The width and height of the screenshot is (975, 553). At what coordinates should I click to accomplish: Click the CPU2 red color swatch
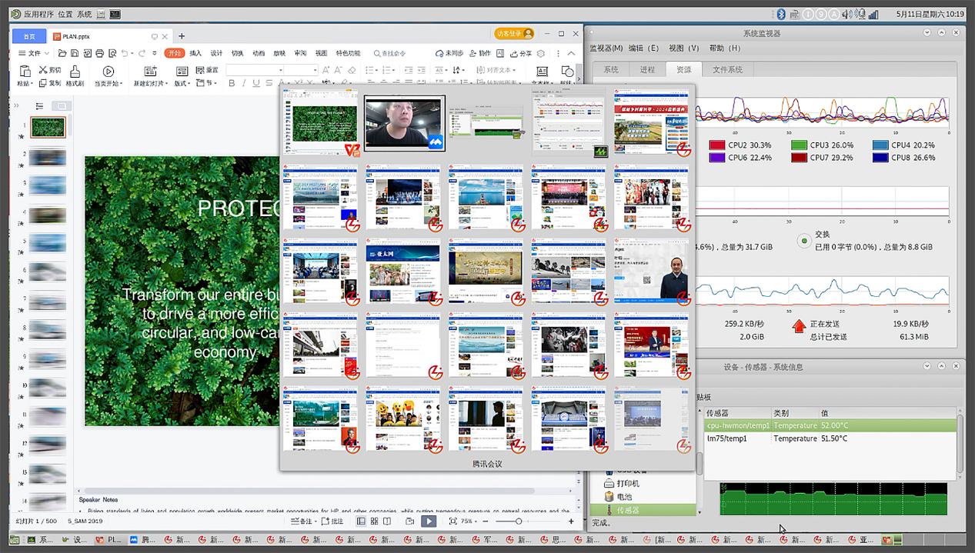(716, 145)
